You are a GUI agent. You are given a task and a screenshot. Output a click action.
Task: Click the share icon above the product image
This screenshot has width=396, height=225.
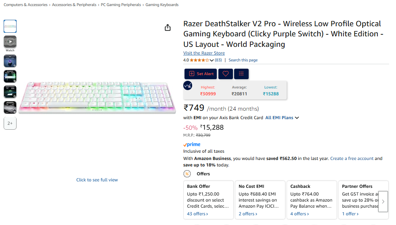click(x=168, y=27)
